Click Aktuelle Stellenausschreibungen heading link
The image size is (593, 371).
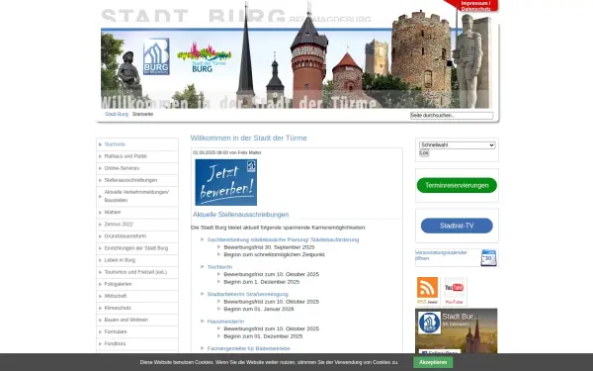241,215
